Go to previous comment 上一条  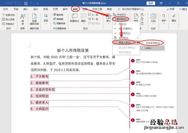pos(93,15)
